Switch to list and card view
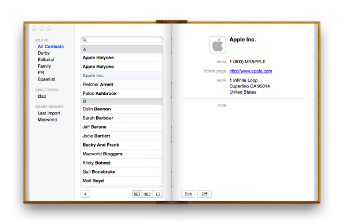This screenshot has height=222, width=349. (147, 194)
